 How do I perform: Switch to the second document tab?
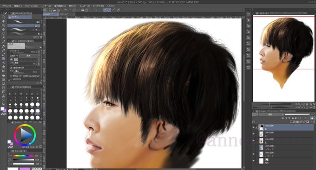(67, 14)
